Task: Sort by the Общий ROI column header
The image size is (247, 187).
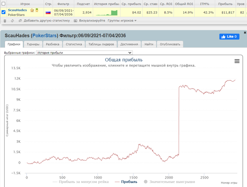Action: [x=184, y=4]
